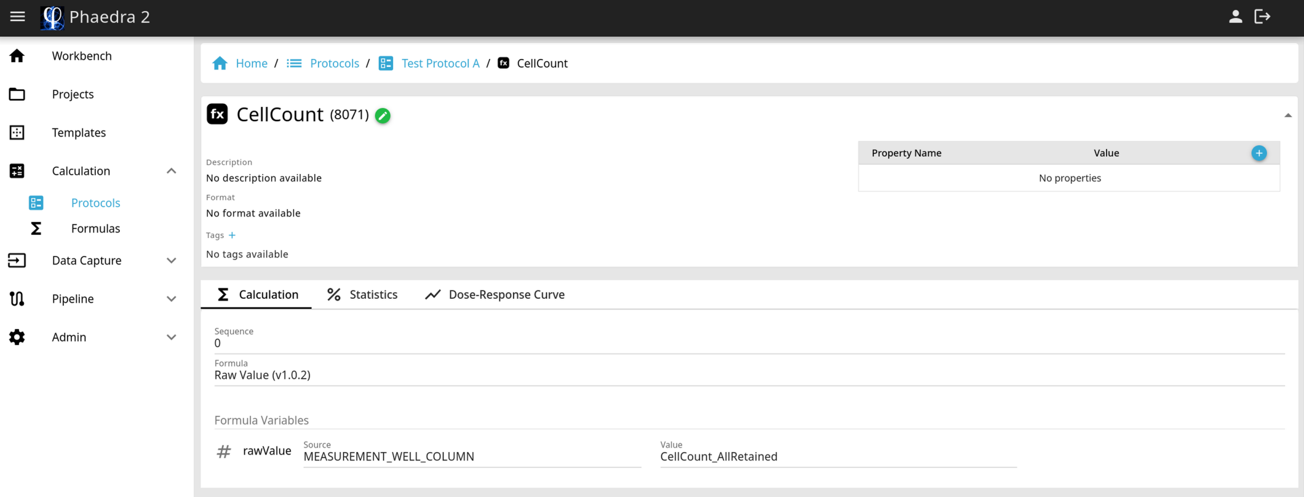1304x497 pixels.
Task: Switch to the Dose-Response Curve tab
Action: click(x=495, y=295)
